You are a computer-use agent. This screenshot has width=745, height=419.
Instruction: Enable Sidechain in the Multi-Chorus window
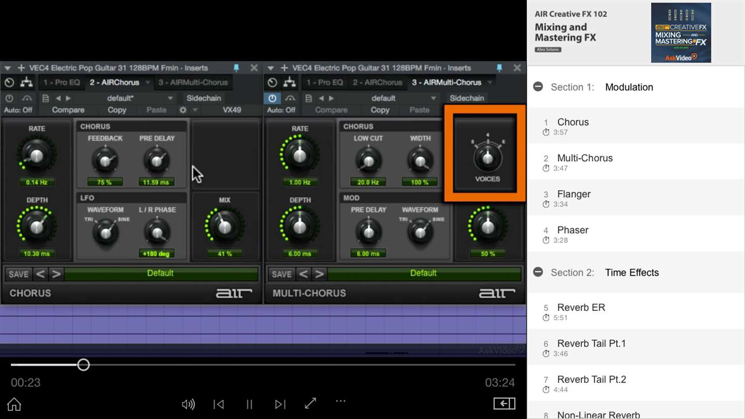[x=467, y=98]
